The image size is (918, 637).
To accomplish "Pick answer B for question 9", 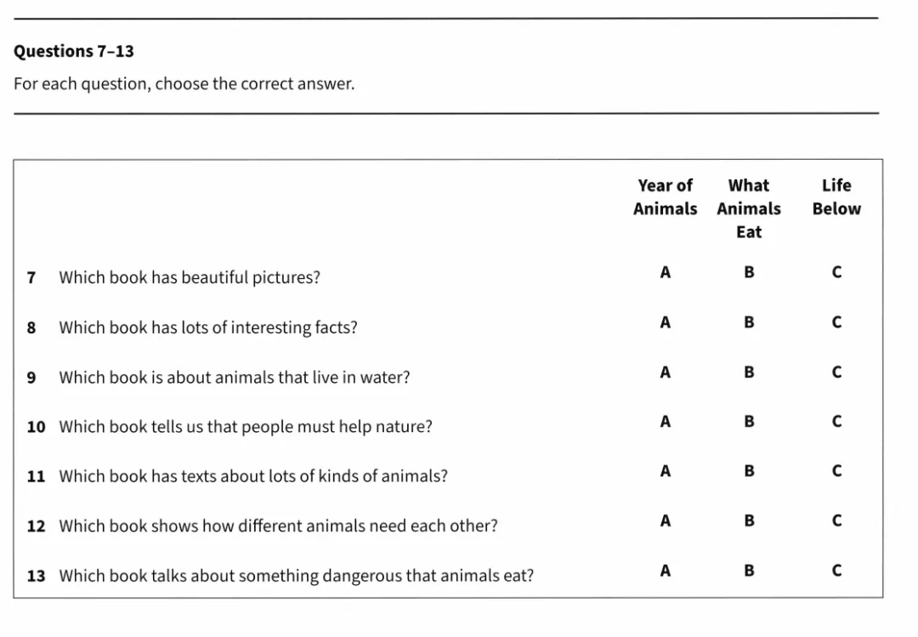I will click(x=749, y=373).
